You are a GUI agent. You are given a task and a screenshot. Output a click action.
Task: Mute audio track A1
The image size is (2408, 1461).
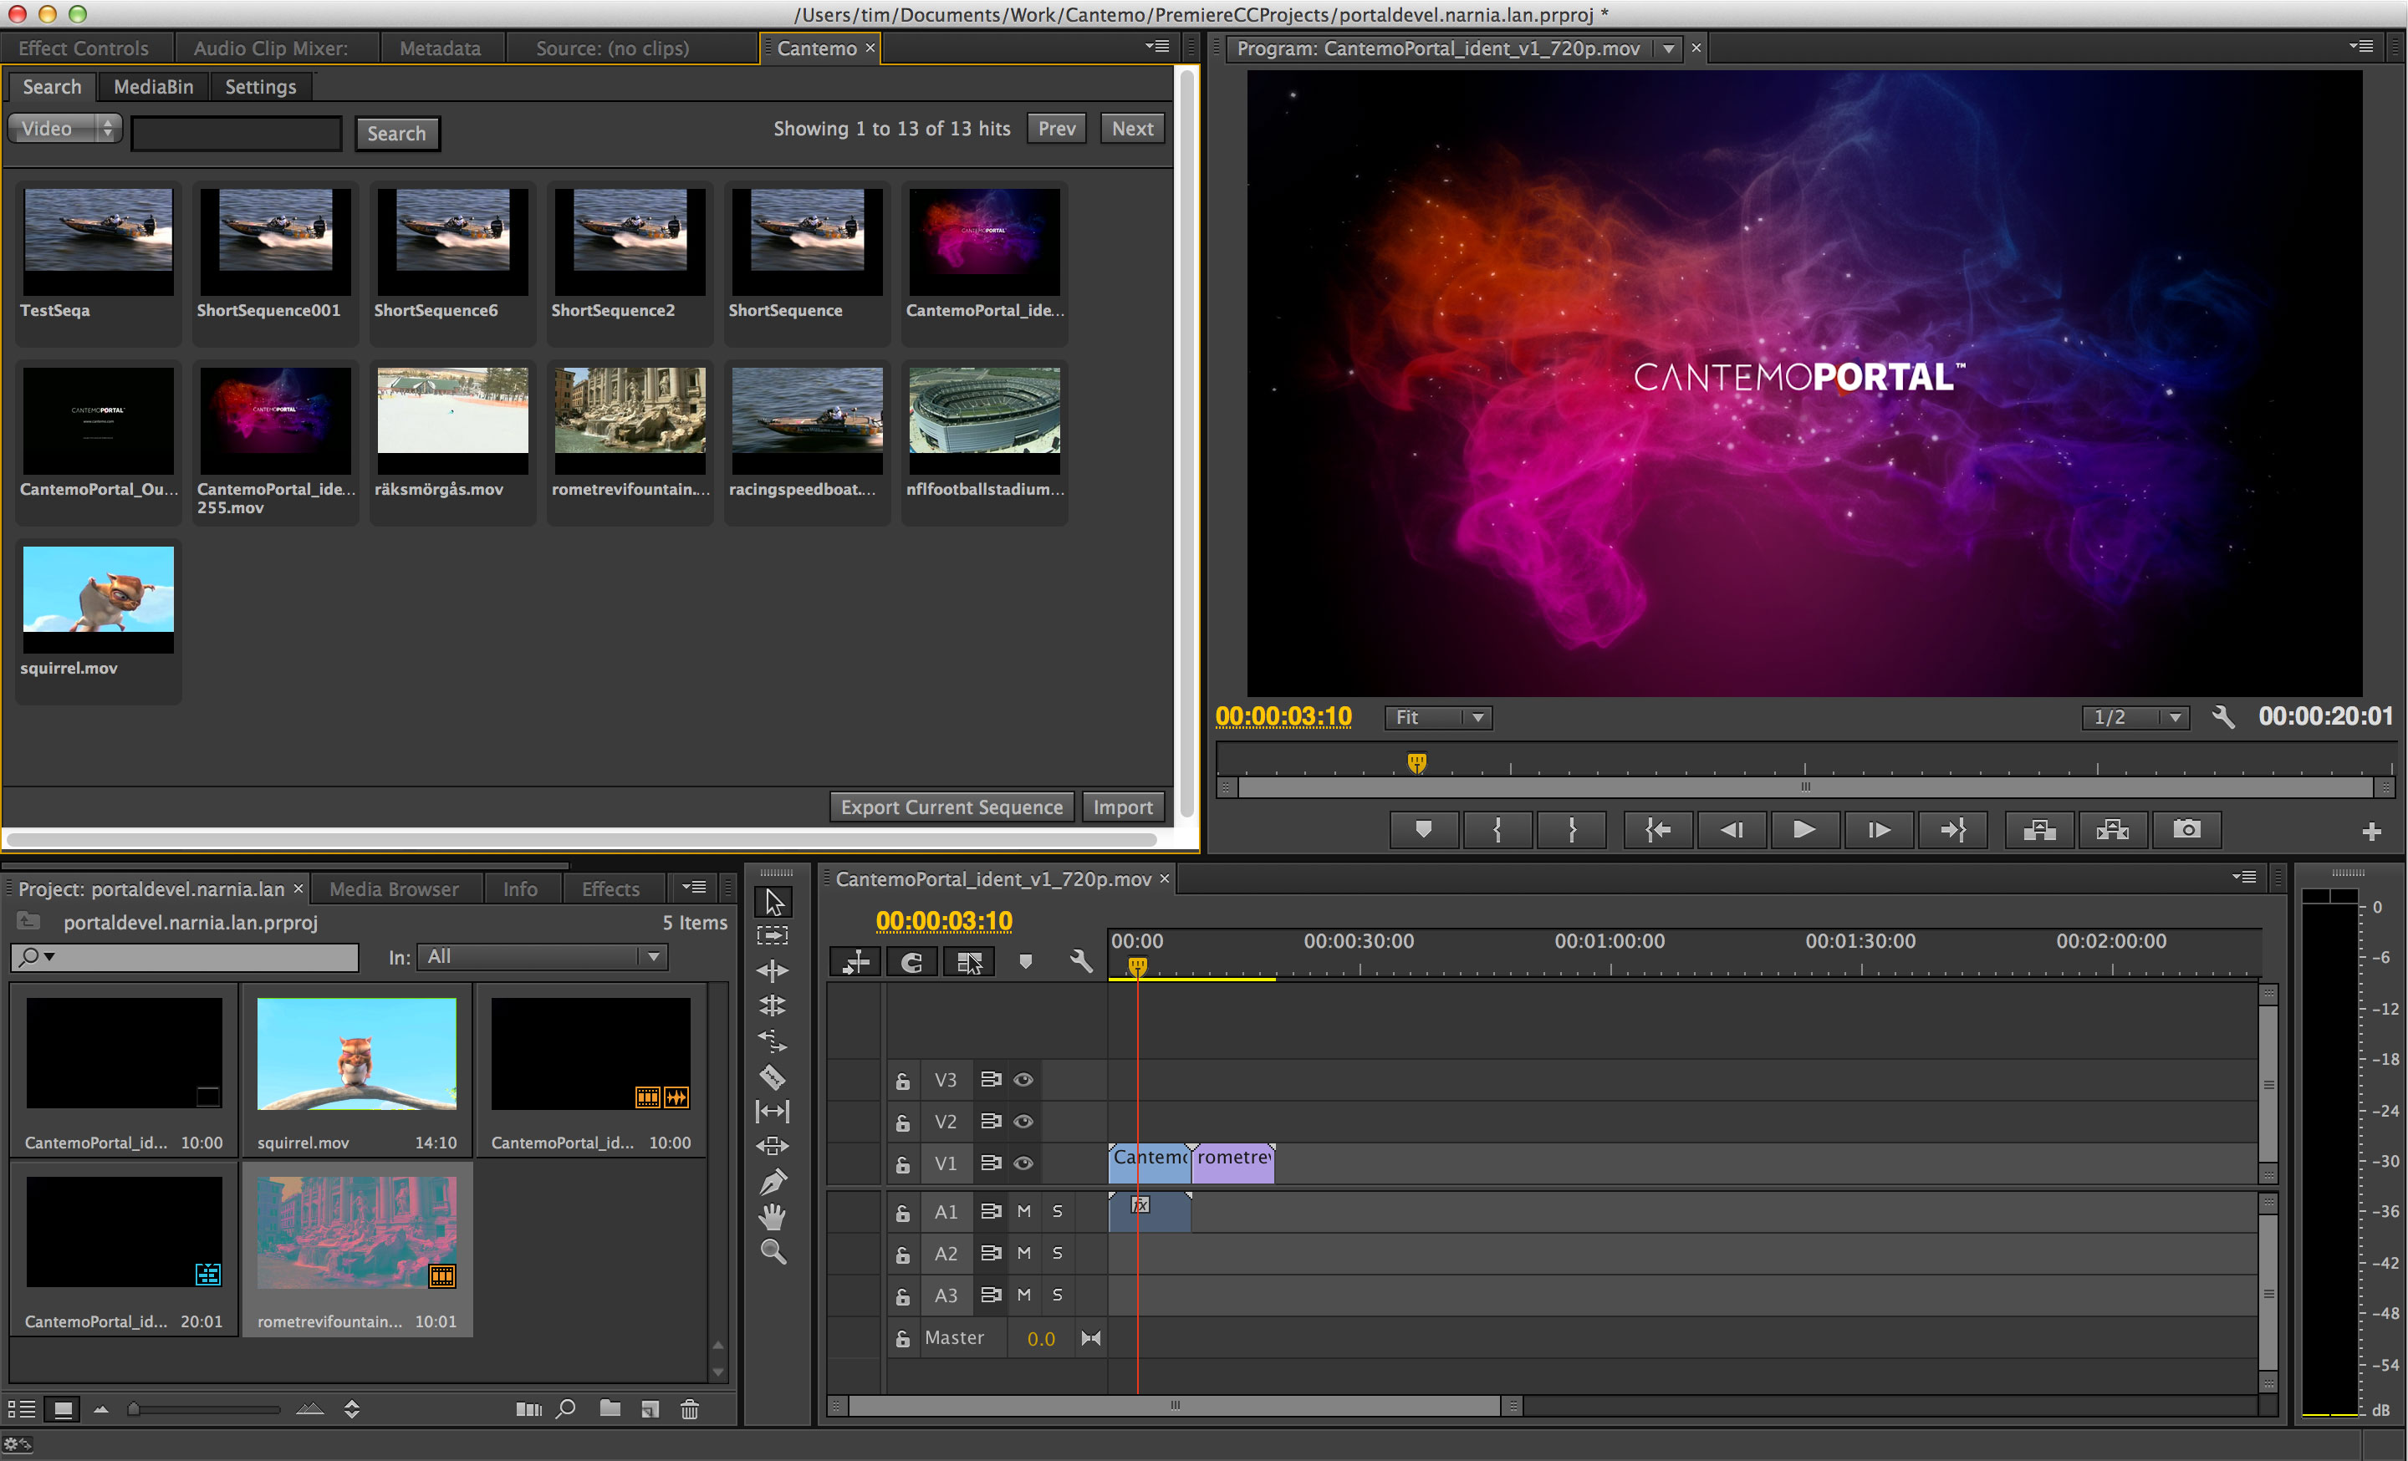(x=1024, y=1211)
